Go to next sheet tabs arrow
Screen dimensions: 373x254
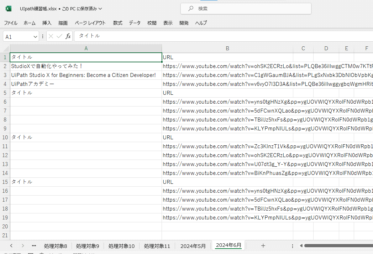tap(22, 246)
